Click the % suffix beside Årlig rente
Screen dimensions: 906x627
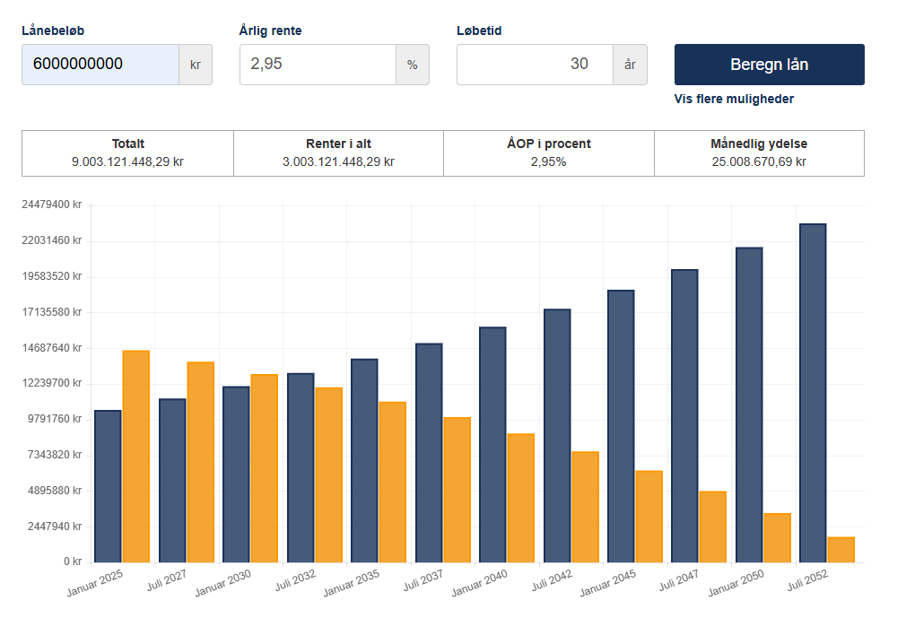pos(413,65)
